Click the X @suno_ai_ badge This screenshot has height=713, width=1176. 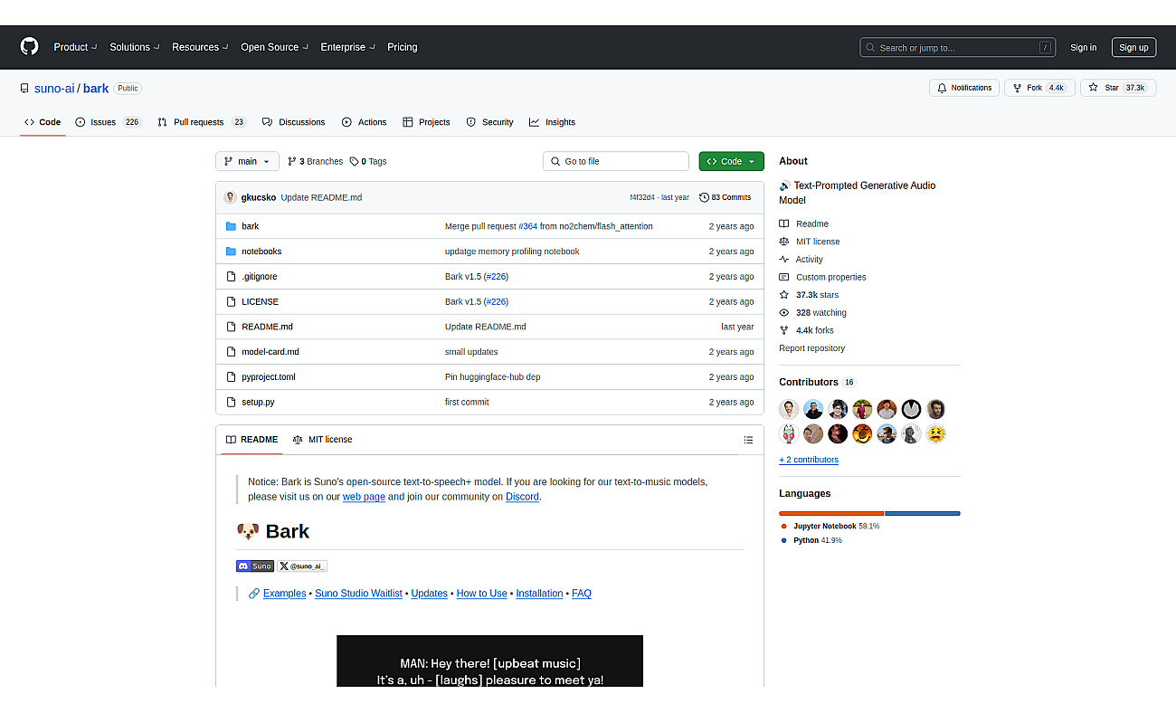tap(301, 566)
